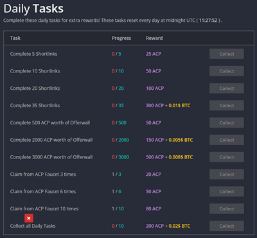Click the 0 / 2000 progress value
This screenshot has width=257, height=238.
[x=120, y=140]
